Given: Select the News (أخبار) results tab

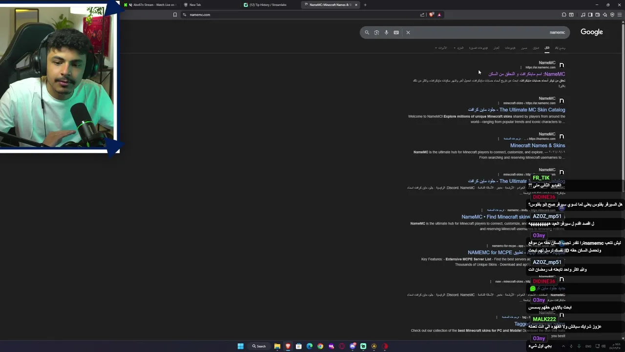Looking at the screenshot, I should pos(496,48).
